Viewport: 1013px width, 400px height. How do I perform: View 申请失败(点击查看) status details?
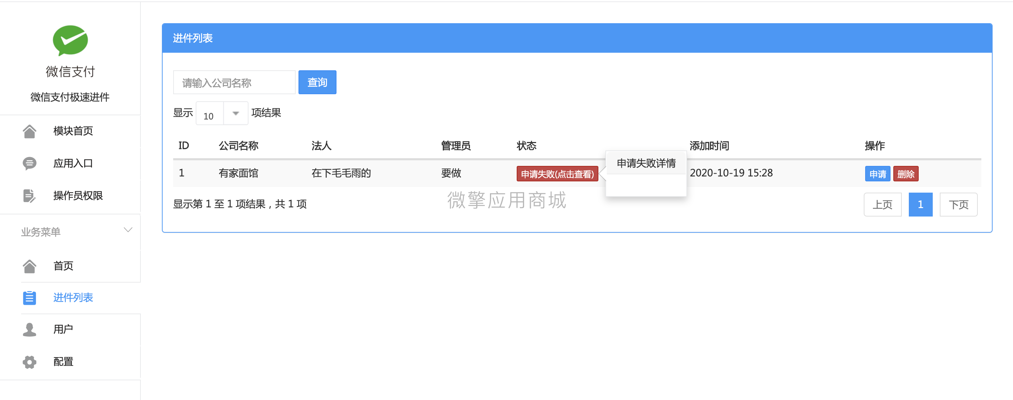click(557, 174)
